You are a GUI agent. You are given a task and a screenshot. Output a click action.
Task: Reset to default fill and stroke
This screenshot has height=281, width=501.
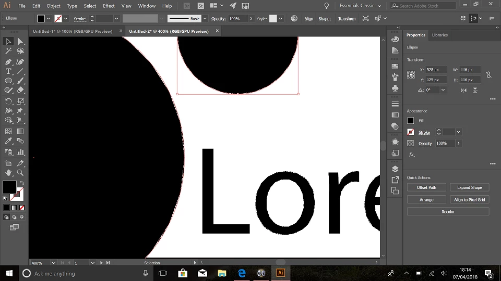pyautogui.click(x=5, y=199)
